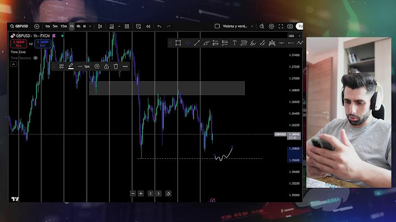Switch to the 15m timeframe
Viewport: 396px width, 222px height.
tap(64, 26)
